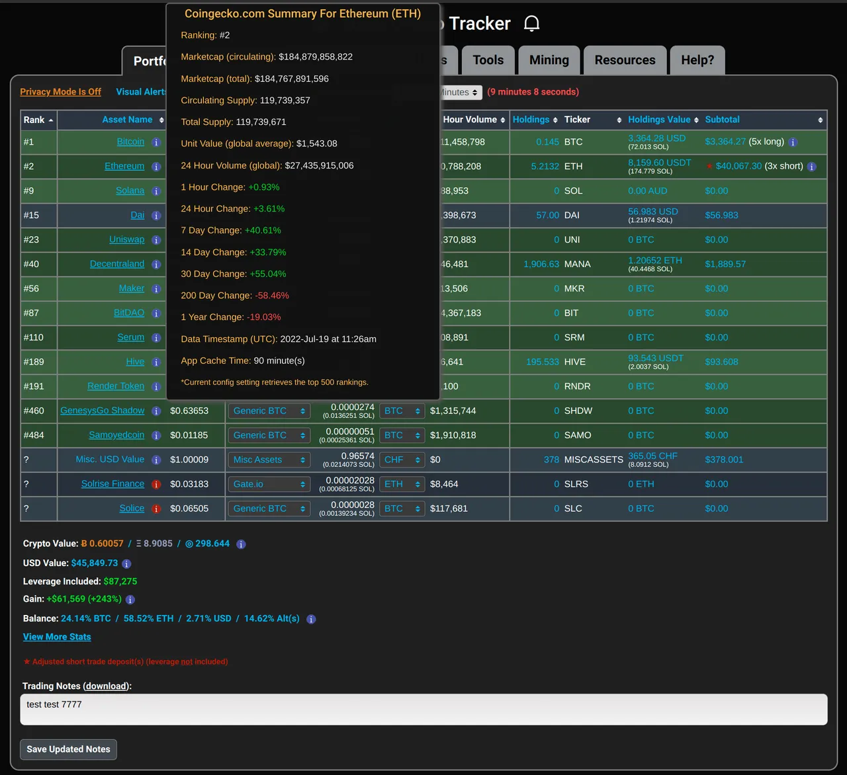This screenshot has width=847, height=775.
Task: Click the Trading Notes download link
Action: point(106,686)
